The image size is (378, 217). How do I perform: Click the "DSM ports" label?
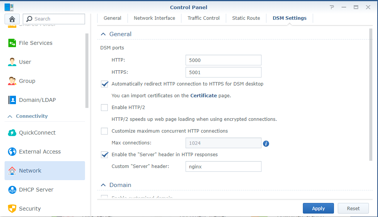click(112, 48)
